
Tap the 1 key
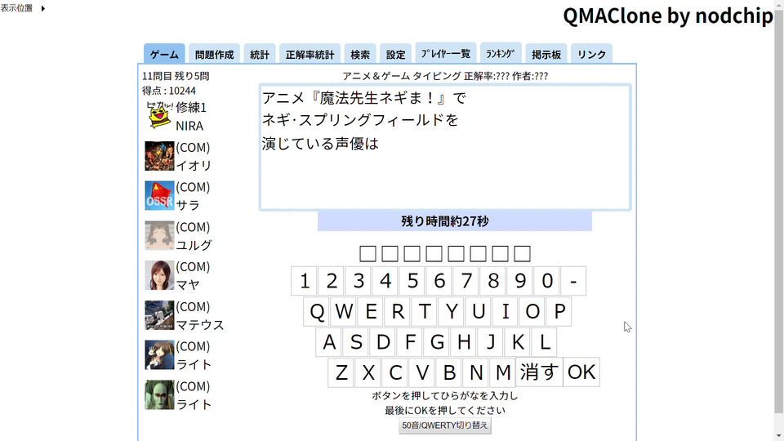(x=305, y=281)
